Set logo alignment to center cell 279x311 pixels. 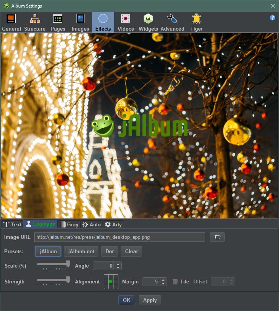coord(111,282)
